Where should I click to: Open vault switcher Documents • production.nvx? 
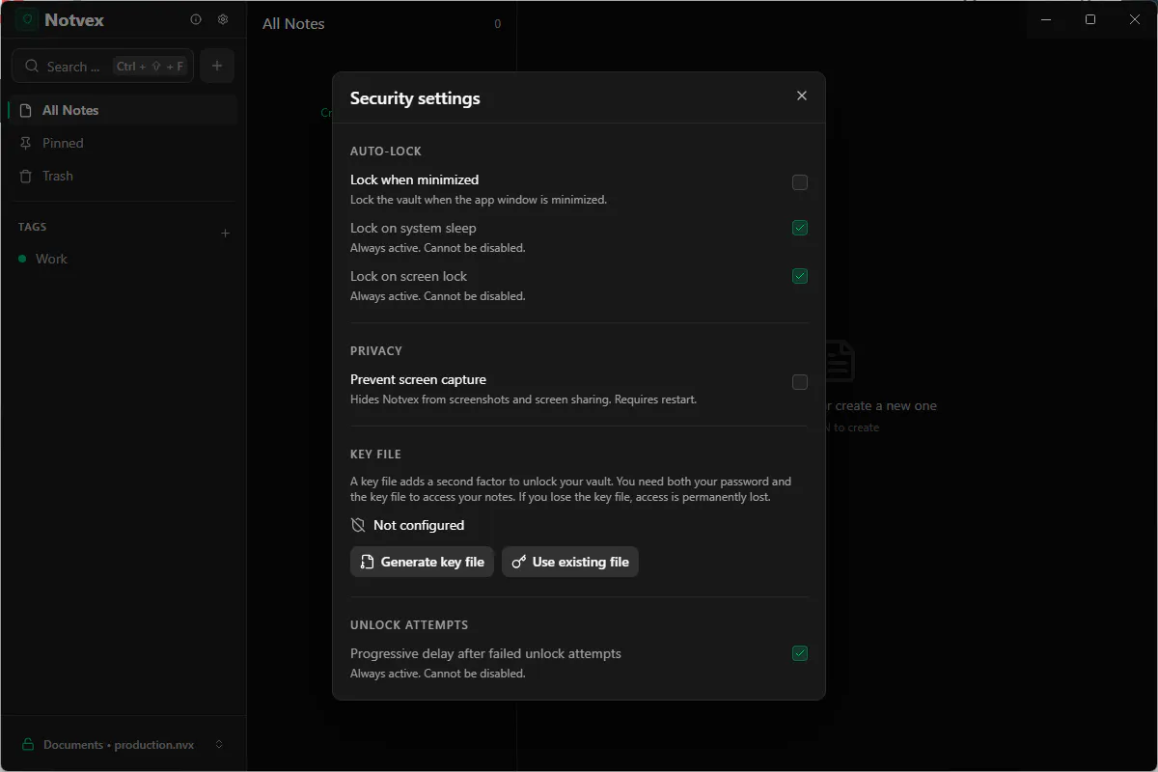coord(123,744)
